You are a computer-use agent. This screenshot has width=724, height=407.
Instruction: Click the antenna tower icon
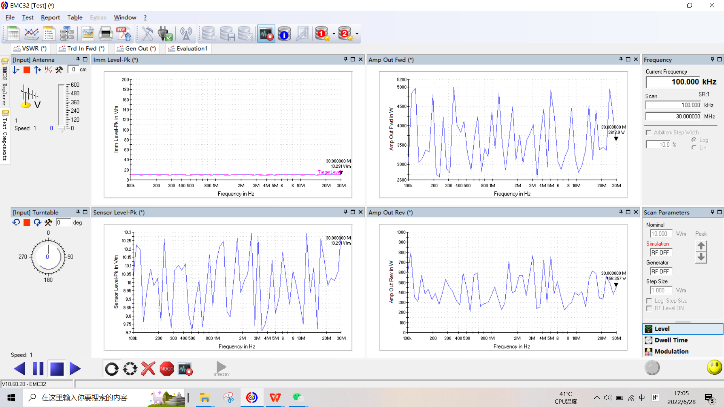pos(186,34)
